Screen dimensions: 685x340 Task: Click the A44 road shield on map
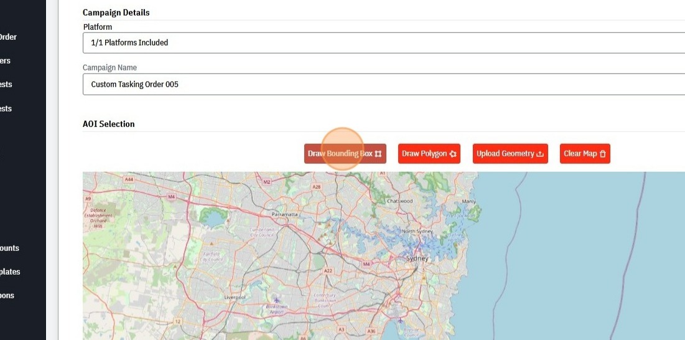pyautogui.click(x=129, y=179)
